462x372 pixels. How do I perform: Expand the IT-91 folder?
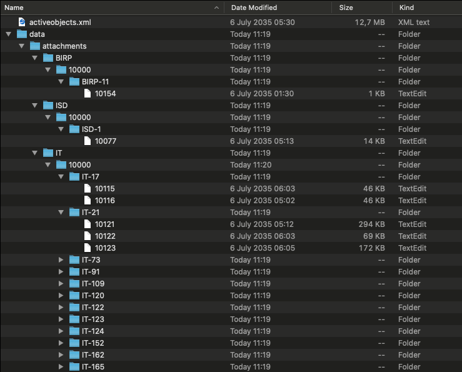click(x=61, y=272)
